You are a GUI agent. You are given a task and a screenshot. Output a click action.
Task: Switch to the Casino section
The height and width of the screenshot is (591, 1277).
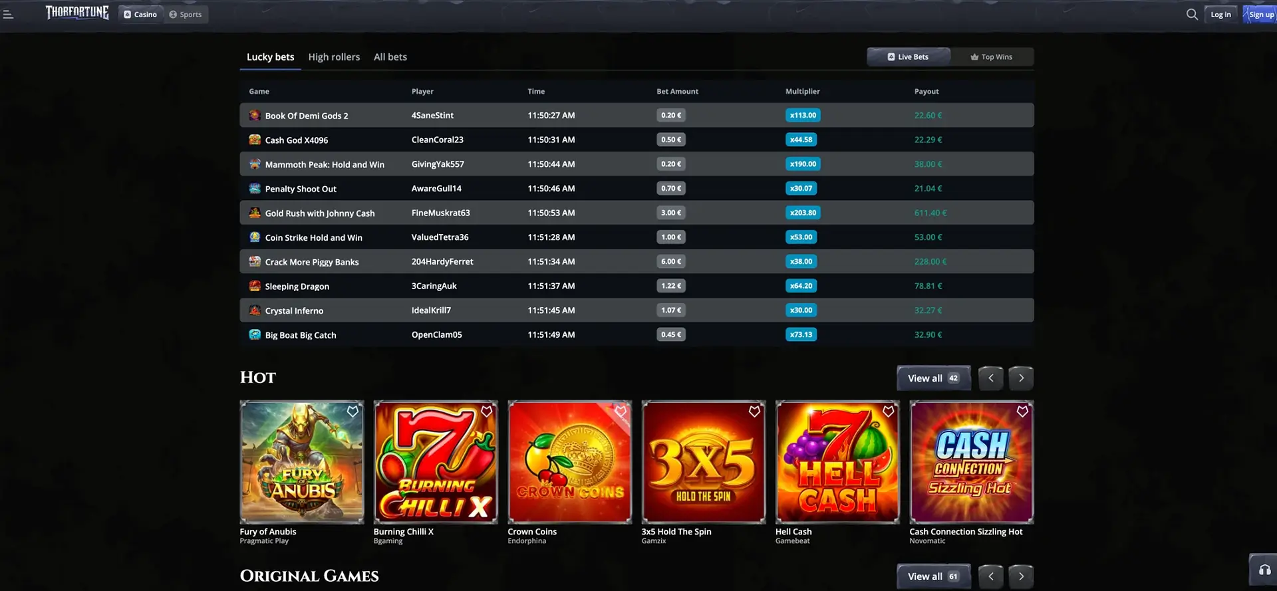click(140, 14)
